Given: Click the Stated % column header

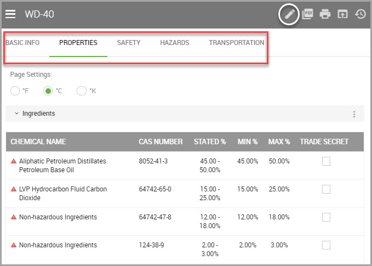Looking at the screenshot, I should tap(210, 142).
